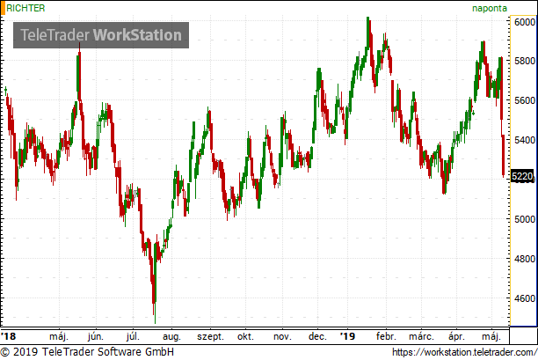Click the 4600 price axis label
This screenshot has width=538, height=360.
point(525,298)
